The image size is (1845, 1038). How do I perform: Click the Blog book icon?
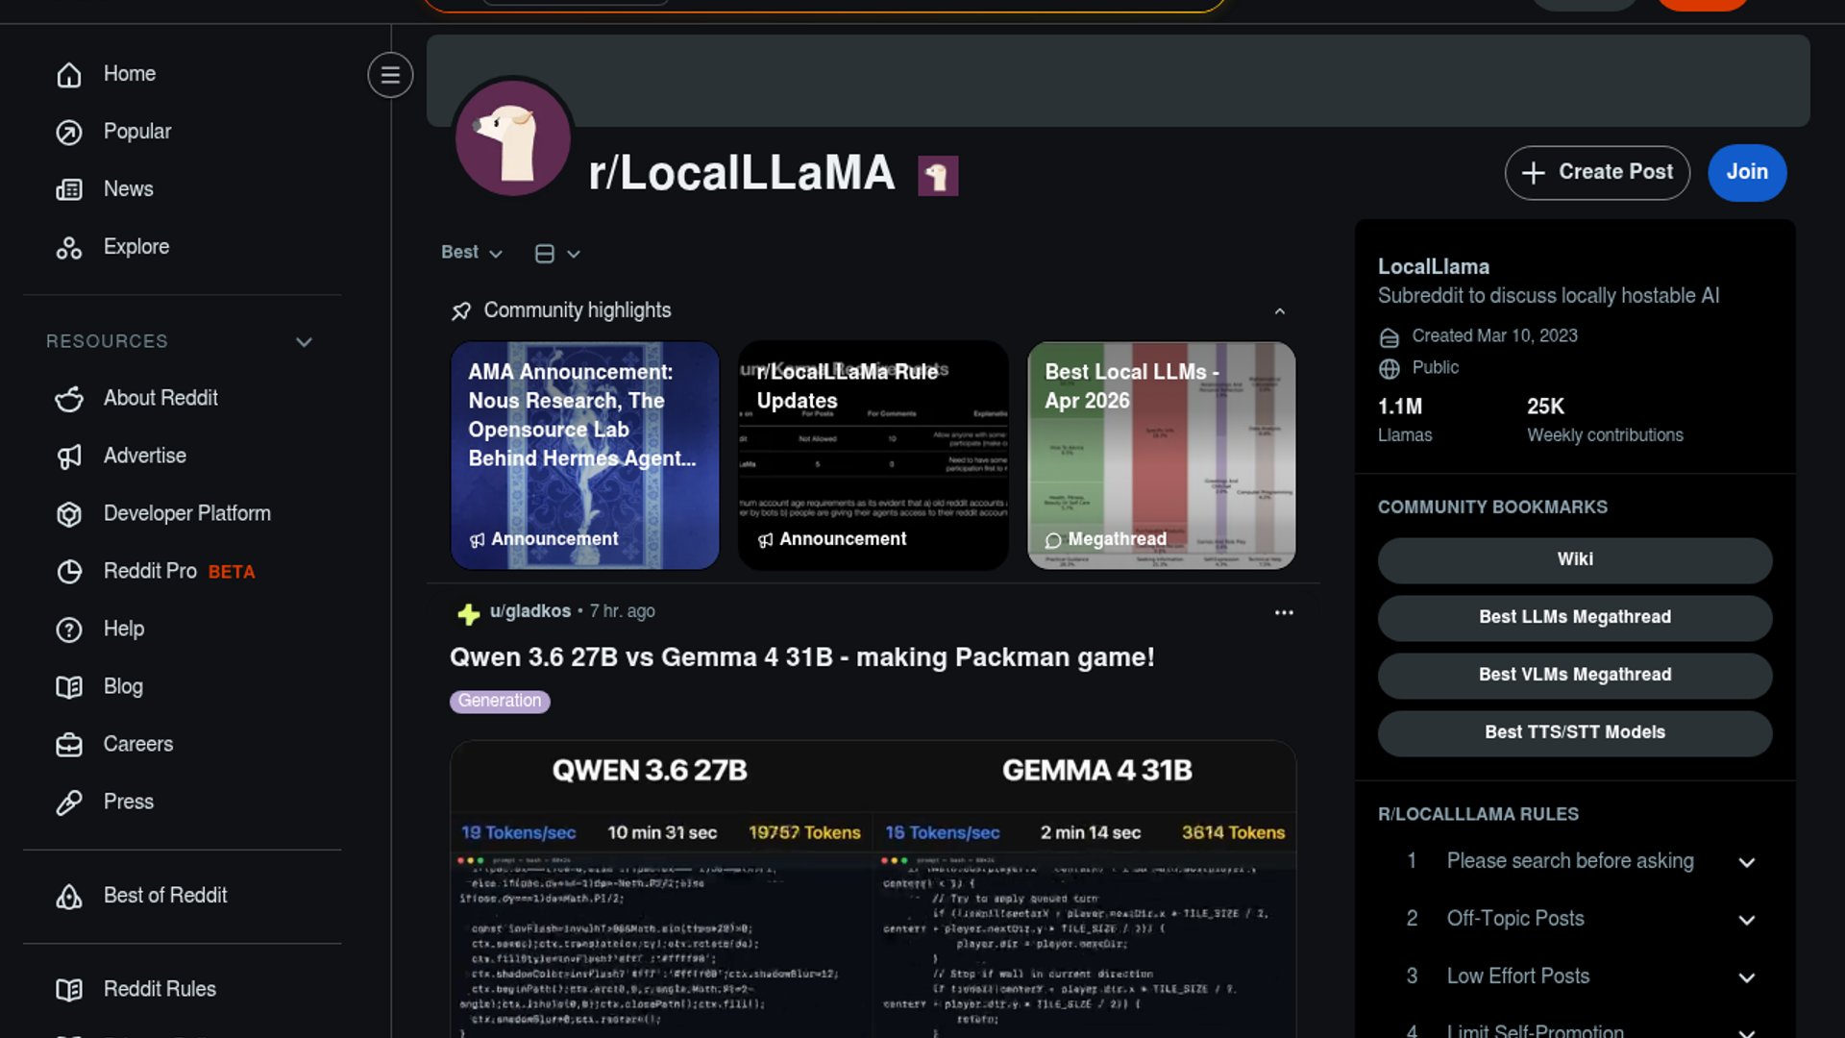coord(69,686)
